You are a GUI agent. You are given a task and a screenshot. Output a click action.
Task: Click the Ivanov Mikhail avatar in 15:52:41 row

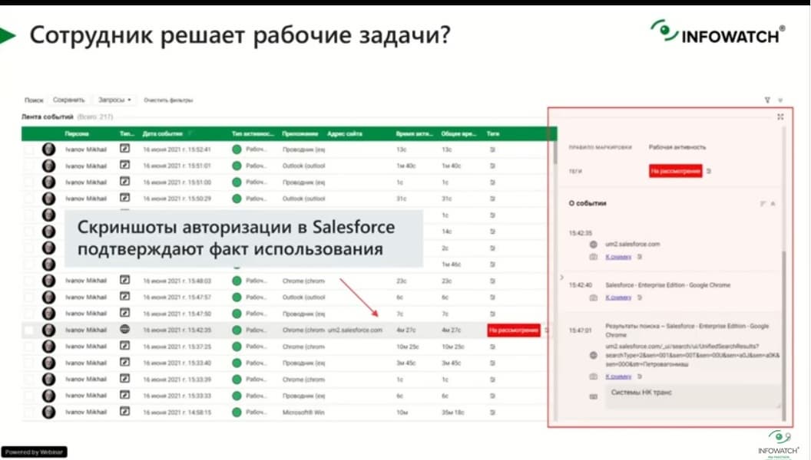48,149
